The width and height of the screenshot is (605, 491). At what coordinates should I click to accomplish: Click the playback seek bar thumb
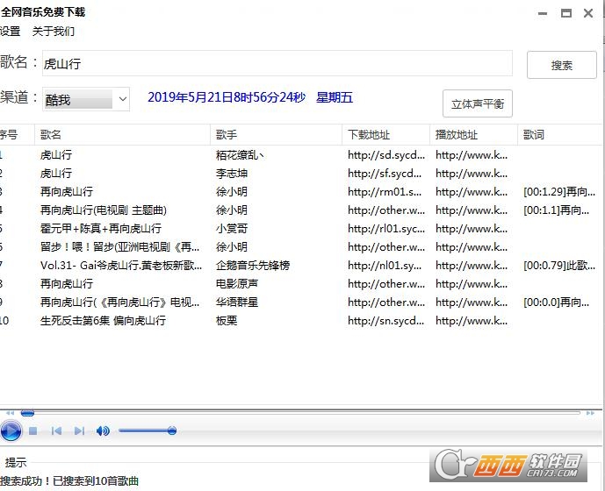tap(27, 413)
